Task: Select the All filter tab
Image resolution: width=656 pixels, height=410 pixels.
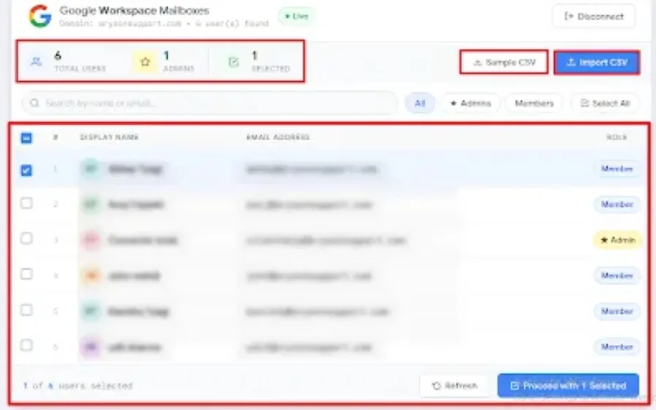Action: (x=420, y=103)
